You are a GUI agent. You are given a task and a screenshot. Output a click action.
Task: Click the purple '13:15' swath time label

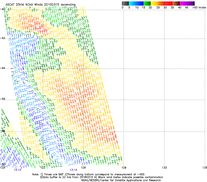point(17,170)
